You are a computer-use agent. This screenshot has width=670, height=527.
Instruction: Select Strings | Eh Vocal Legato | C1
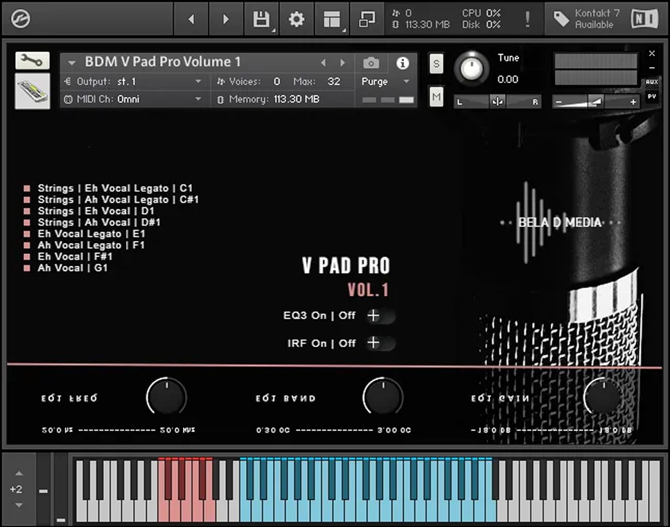[115, 188]
